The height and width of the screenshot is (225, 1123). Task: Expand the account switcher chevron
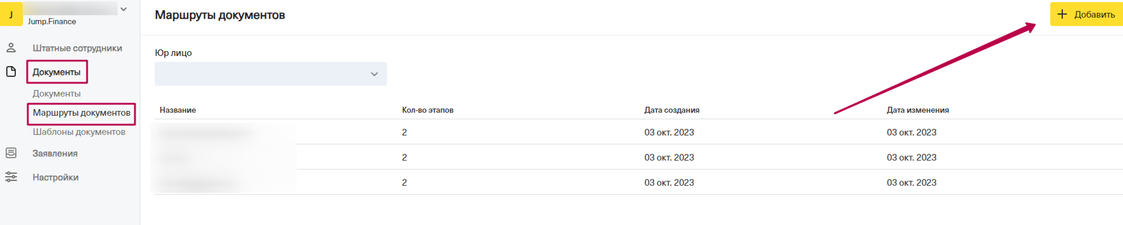coord(124,9)
